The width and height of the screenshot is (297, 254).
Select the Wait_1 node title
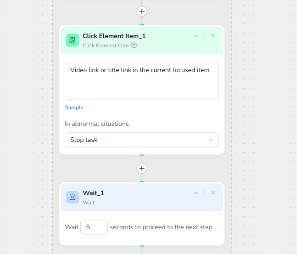(93, 193)
